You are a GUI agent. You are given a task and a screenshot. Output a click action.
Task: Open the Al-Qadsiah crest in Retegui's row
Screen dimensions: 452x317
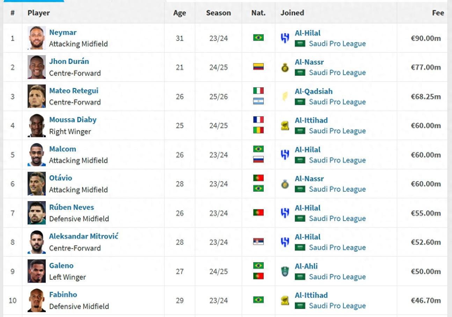[x=285, y=96]
